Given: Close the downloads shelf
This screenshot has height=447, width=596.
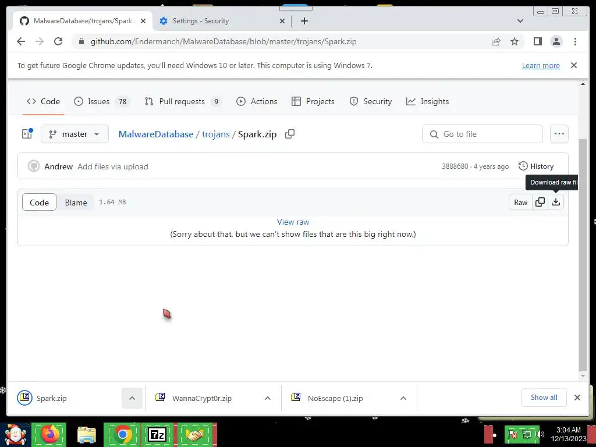Looking at the screenshot, I should [577, 398].
